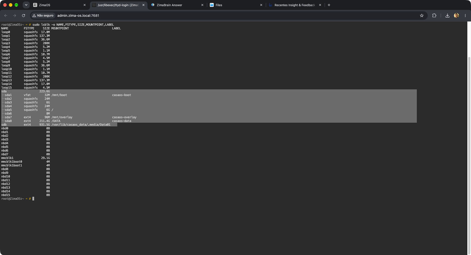Click the sda7 partition name
Image resolution: width=471 pixels, height=255 pixels.
tap(8, 117)
